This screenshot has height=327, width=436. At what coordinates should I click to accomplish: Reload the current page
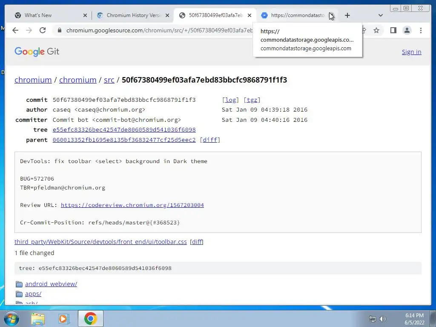pos(43,30)
